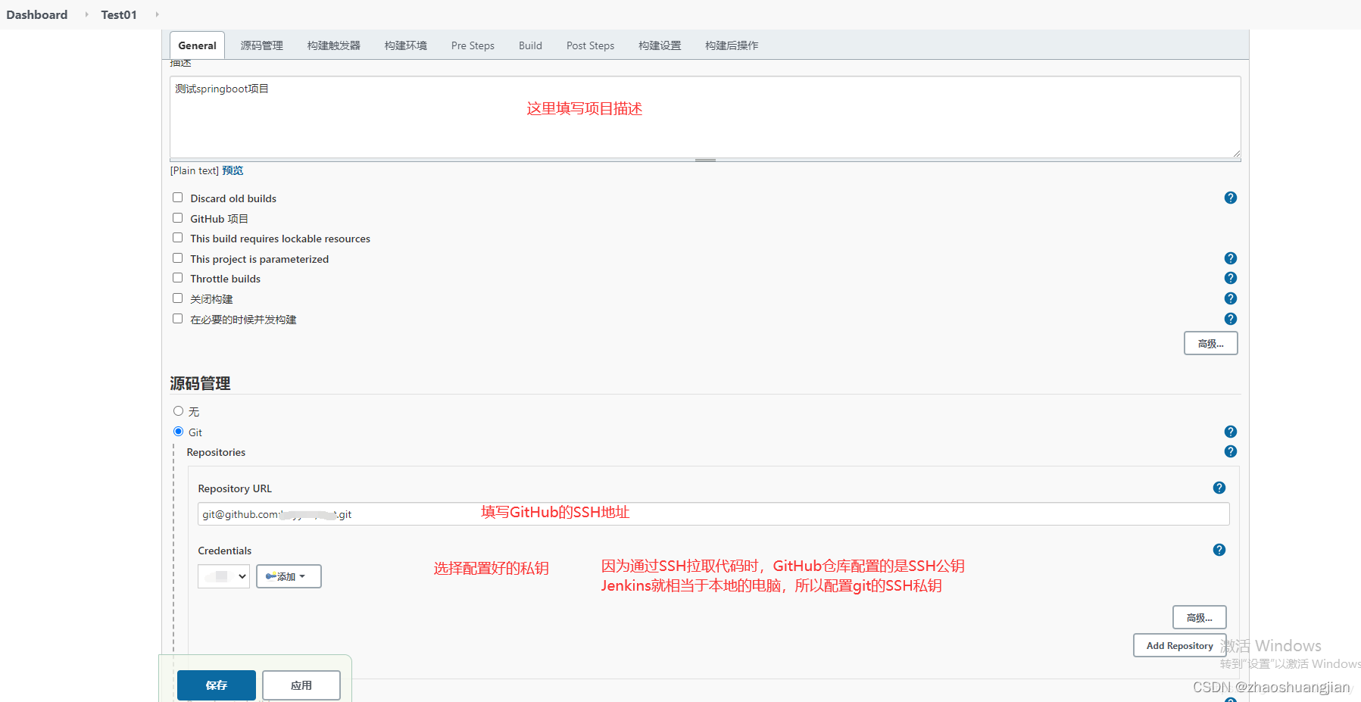This screenshot has height=702, width=1361.
Task: Switch to the Build tab
Action: 529,45
